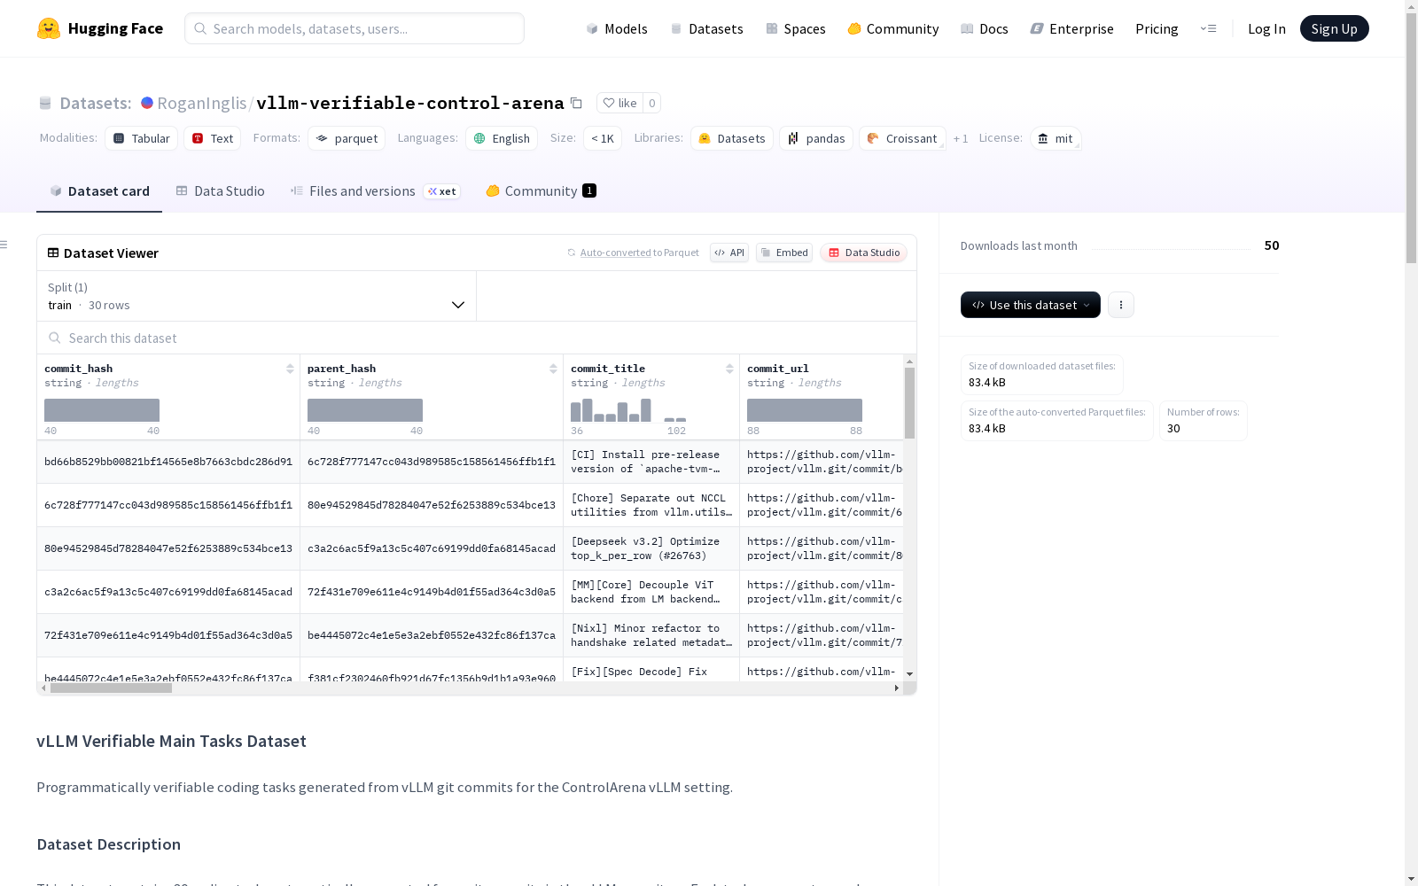This screenshot has width=1418, height=886.
Task: Click the Datasets: breadcrumb link
Action: [x=96, y=103]
